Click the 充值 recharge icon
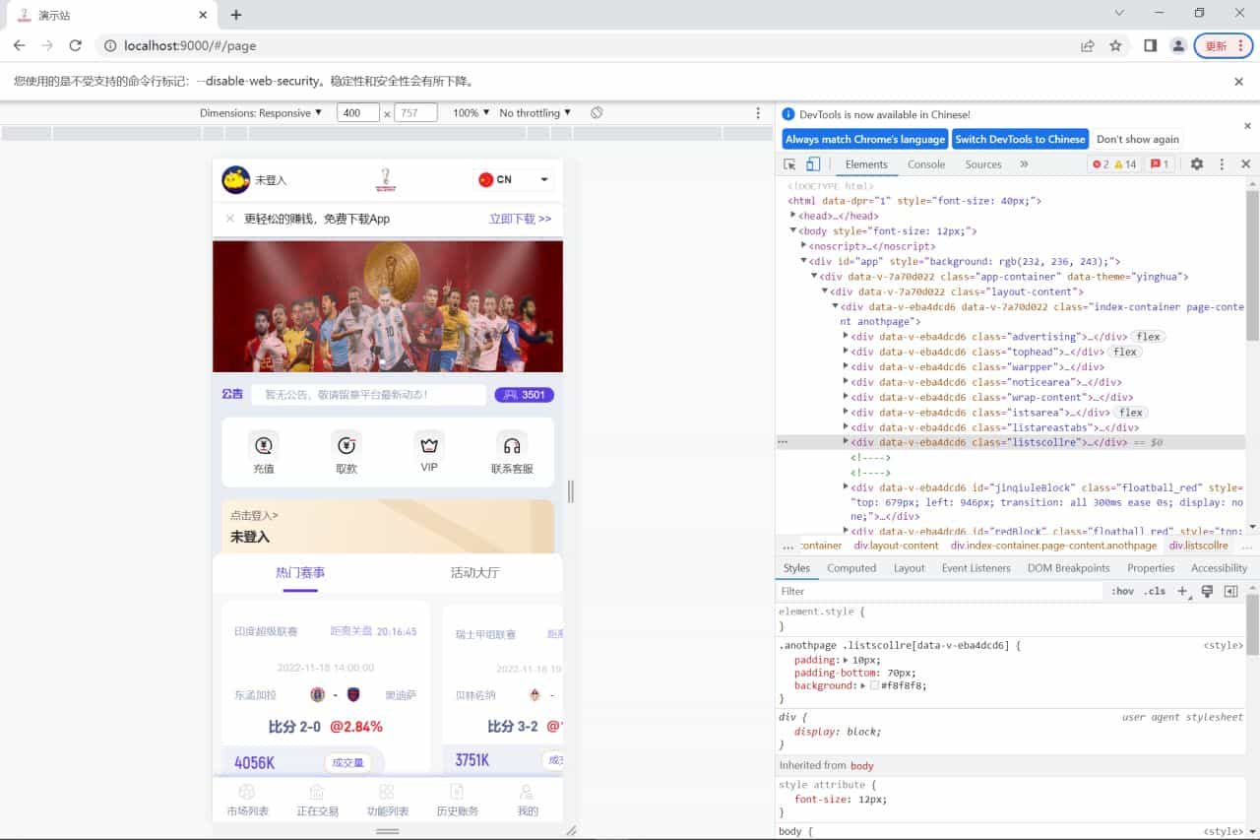The width and height of the screenshot is (1260, 840). click(263, 445)
